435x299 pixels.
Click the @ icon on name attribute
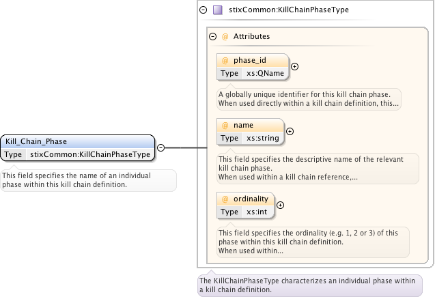point(225,125)
